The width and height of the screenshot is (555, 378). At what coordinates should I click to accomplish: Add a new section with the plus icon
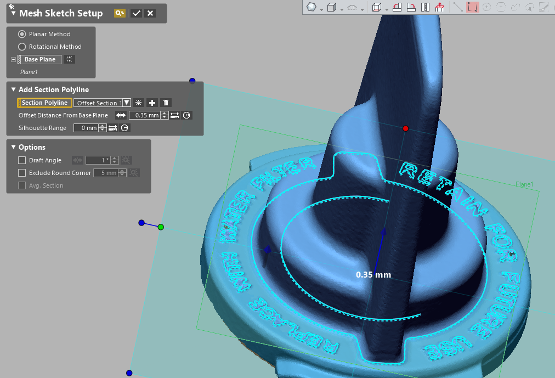coord(152,103)
